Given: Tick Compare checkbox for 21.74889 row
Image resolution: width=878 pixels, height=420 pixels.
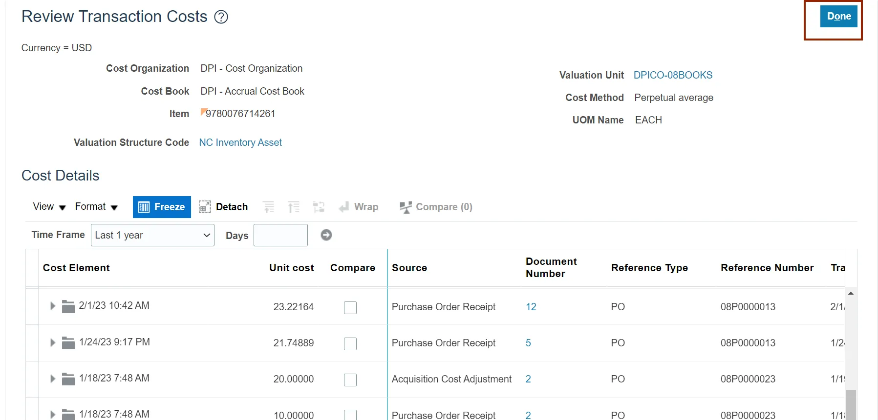Looking at the screenshot, I should coord(350,343).
